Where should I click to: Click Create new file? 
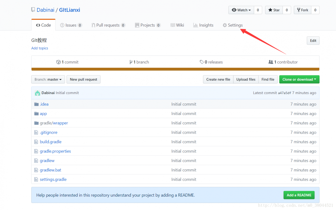(218, 80)
